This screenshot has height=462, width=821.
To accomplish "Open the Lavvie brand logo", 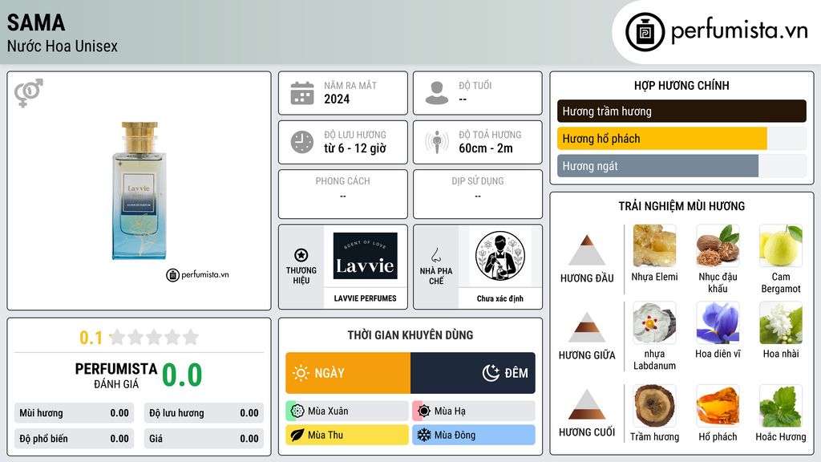I will pyautogui.click(x=365, y=256).
